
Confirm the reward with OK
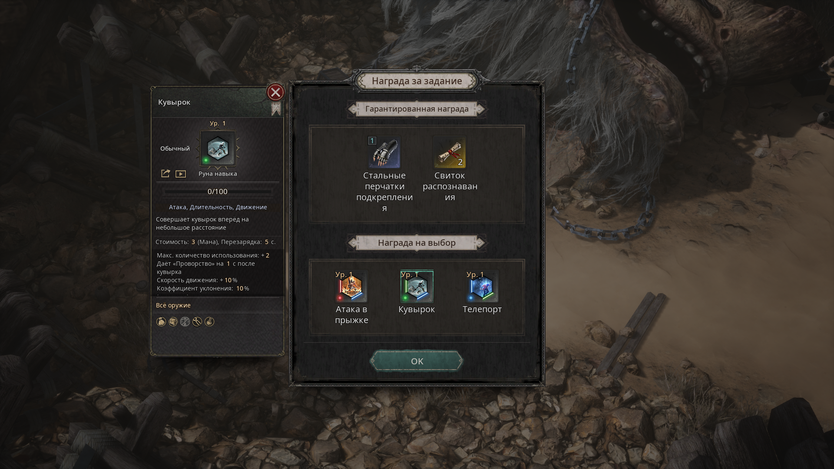(x=417, y=361)
